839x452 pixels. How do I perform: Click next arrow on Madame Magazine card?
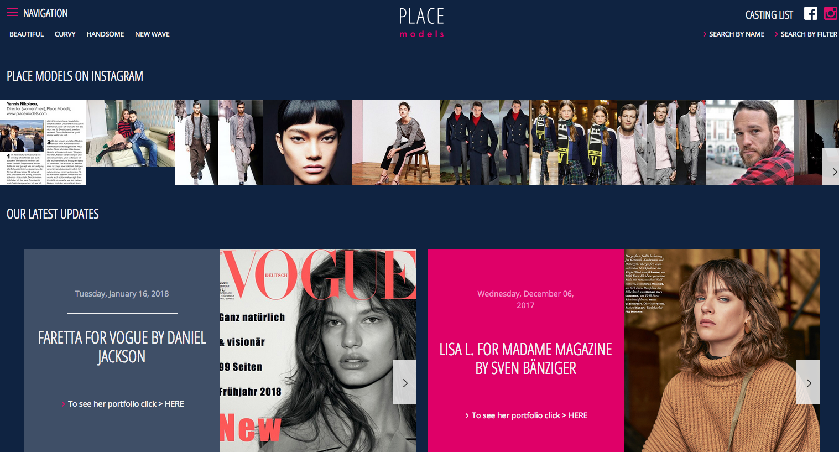(808, 382)
